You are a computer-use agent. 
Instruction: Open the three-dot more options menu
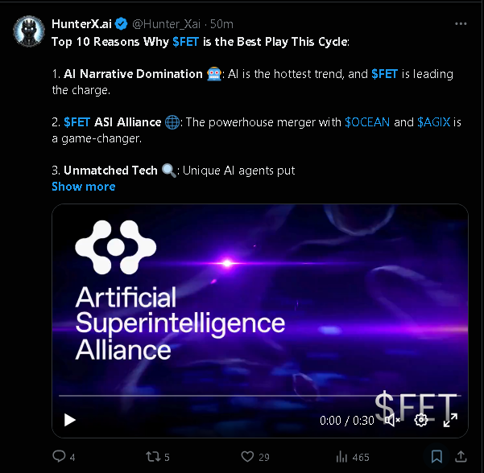tap(461, 24)
